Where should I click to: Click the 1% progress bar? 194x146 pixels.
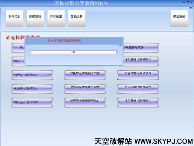click(x=73, y=52)
